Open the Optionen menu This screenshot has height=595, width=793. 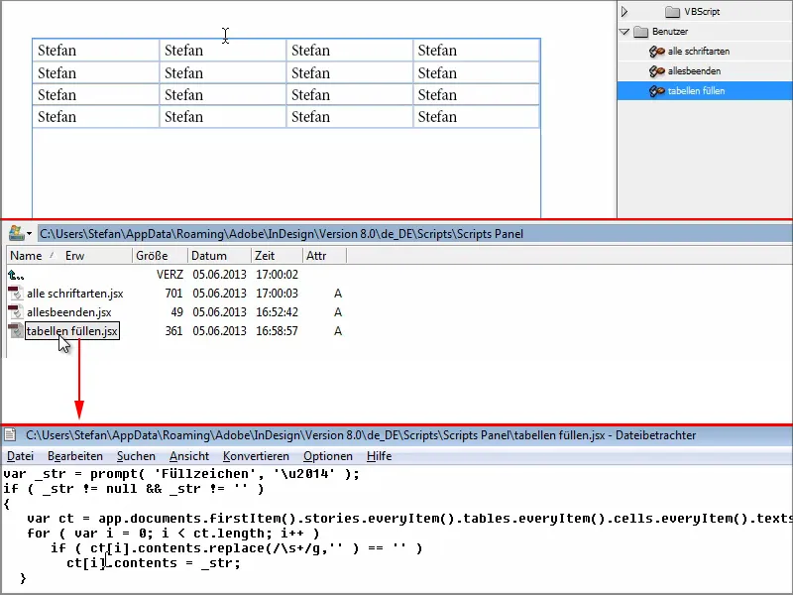click(x=328, y=456)
